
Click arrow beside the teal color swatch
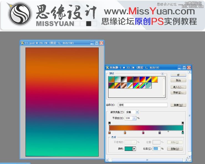134,149
